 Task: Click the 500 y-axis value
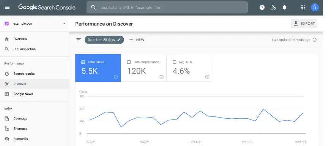click(x=82, y=96)
